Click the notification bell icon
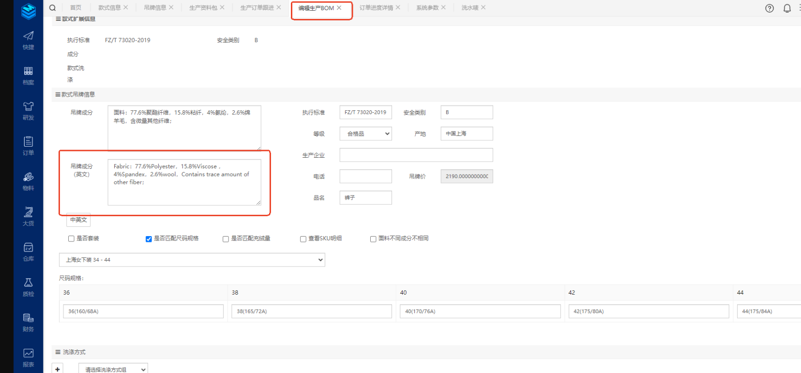The width and height of the screenshot is (801, 373). pos(787,8)
